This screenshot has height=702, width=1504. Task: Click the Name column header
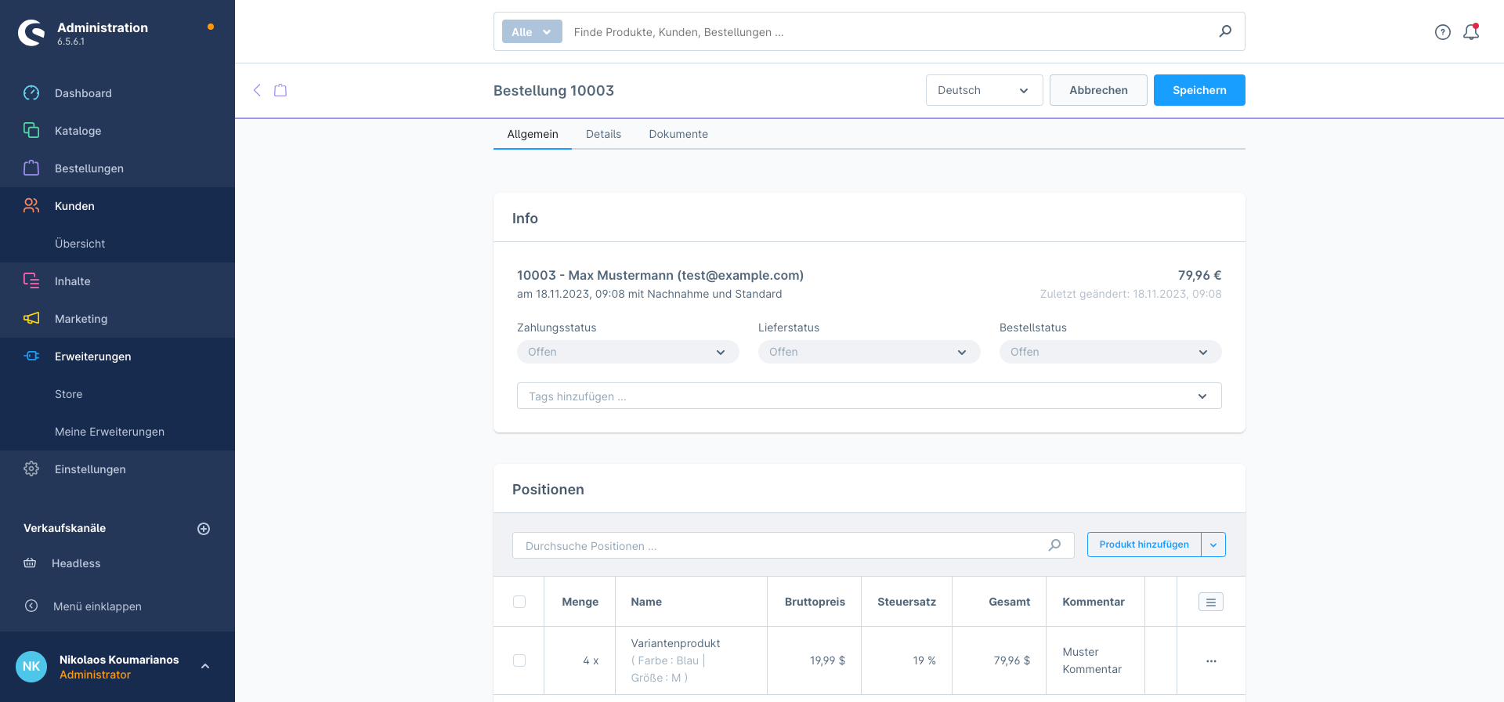(691, 602)
